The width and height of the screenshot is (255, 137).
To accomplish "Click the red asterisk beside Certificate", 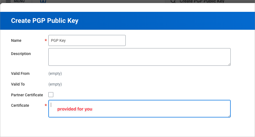I will coord(46,105).
